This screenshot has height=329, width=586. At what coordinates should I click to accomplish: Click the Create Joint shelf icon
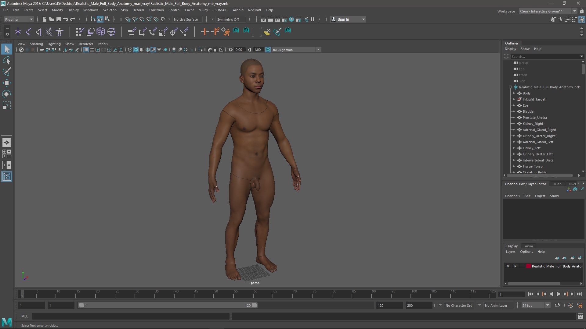28,31
